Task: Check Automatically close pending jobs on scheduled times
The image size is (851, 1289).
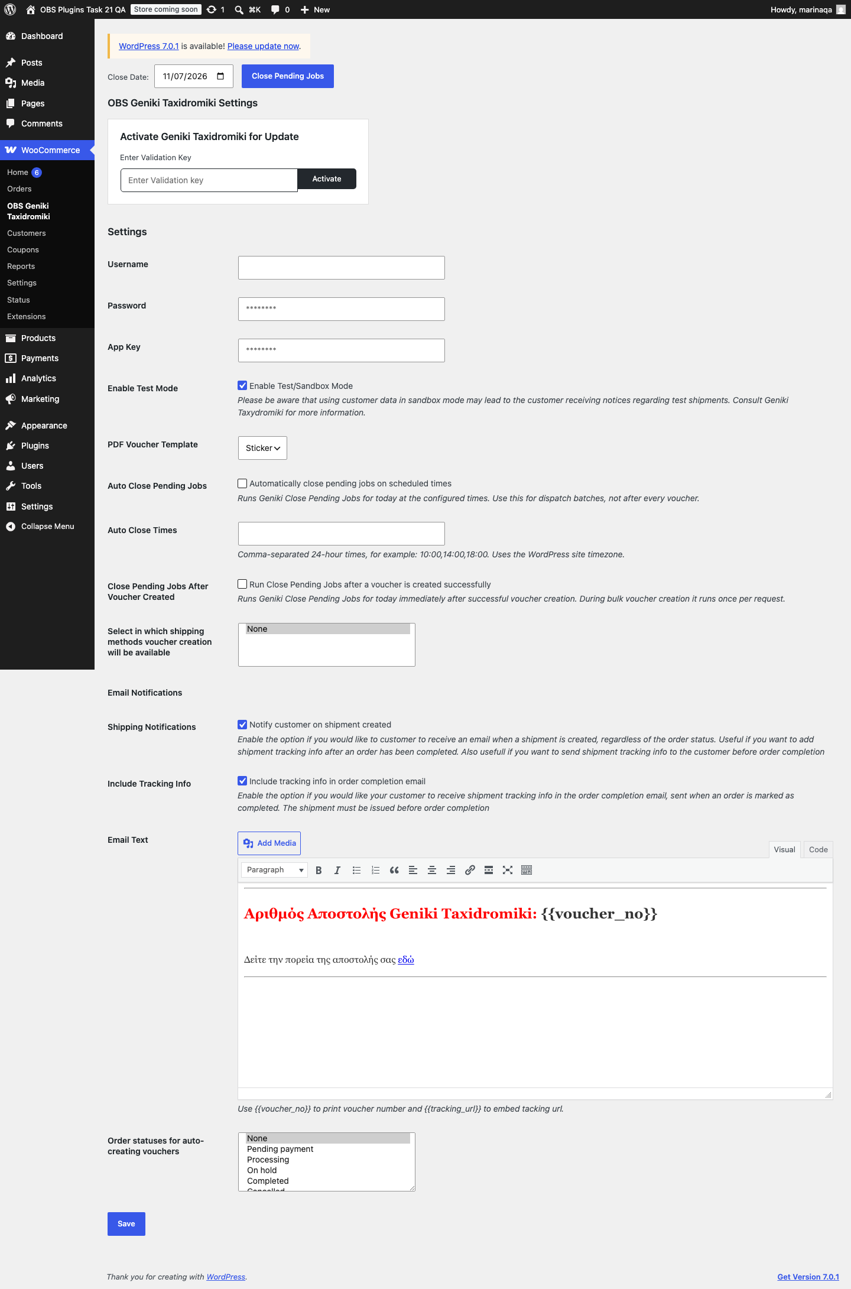Action: [242, 483]
